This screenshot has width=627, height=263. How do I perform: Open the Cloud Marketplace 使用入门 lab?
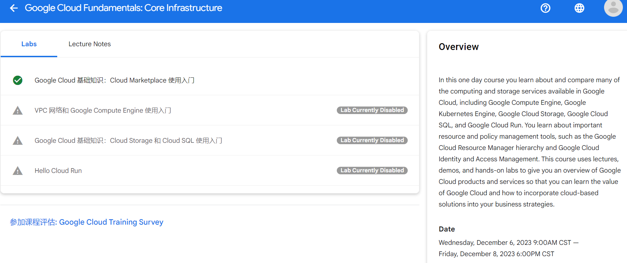point(114,80)
